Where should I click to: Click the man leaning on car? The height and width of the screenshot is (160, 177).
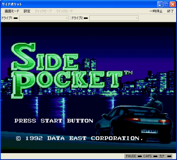tap(155, 102)
